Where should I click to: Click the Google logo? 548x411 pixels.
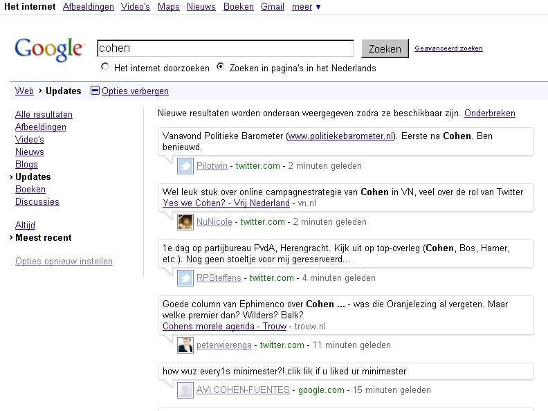48,49
